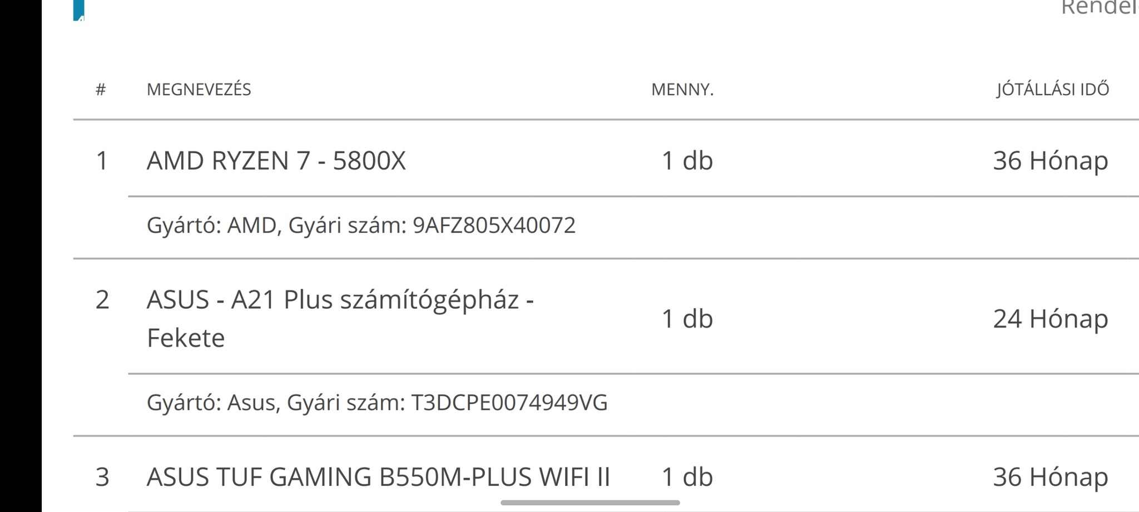Click the JÓTÁLLÁSI IDŐ column header

point(1052,89)
